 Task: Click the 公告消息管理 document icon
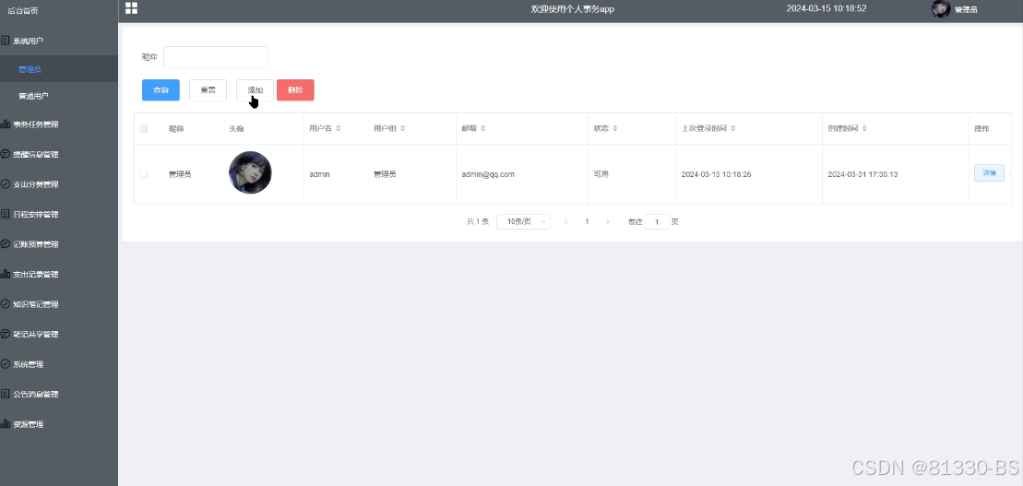[6, 394]
